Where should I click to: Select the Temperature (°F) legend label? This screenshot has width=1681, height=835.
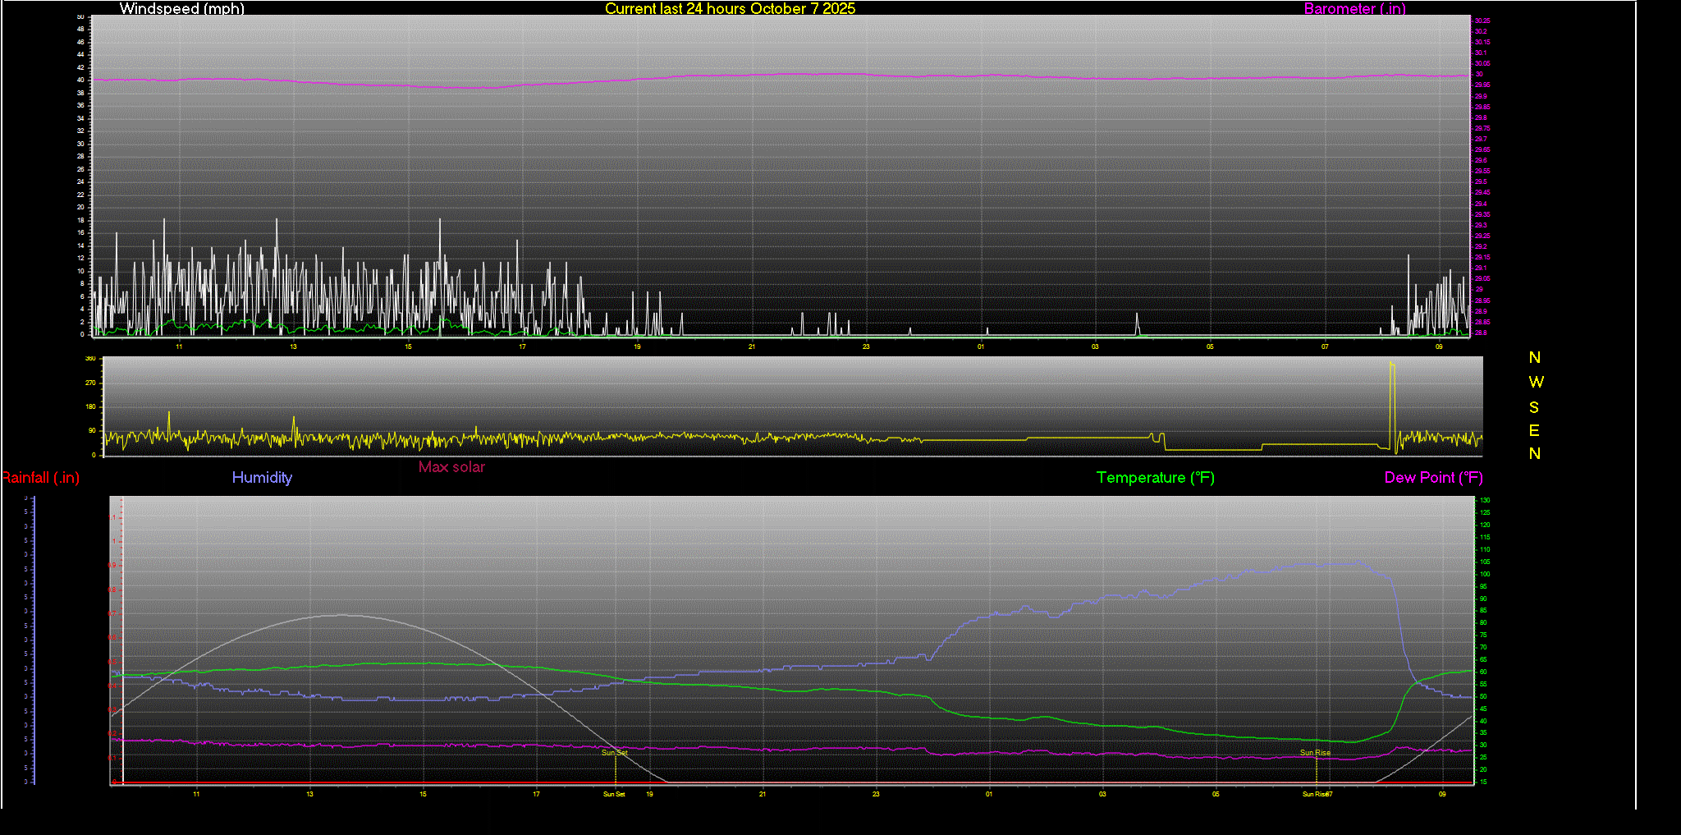(x=1155, y=478)
